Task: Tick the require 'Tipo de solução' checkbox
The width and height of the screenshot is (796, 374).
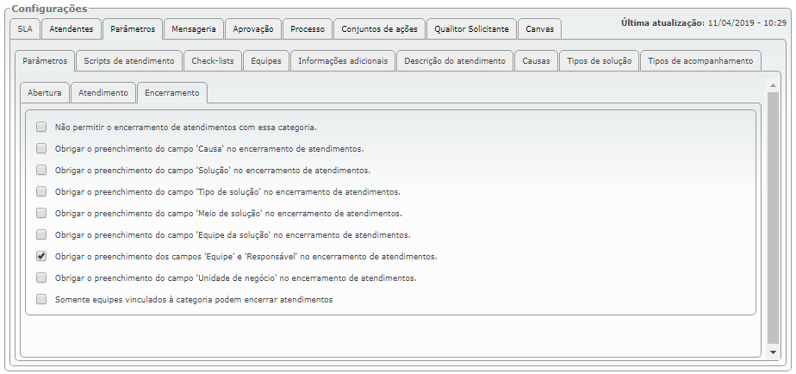Action: (41, 192)
